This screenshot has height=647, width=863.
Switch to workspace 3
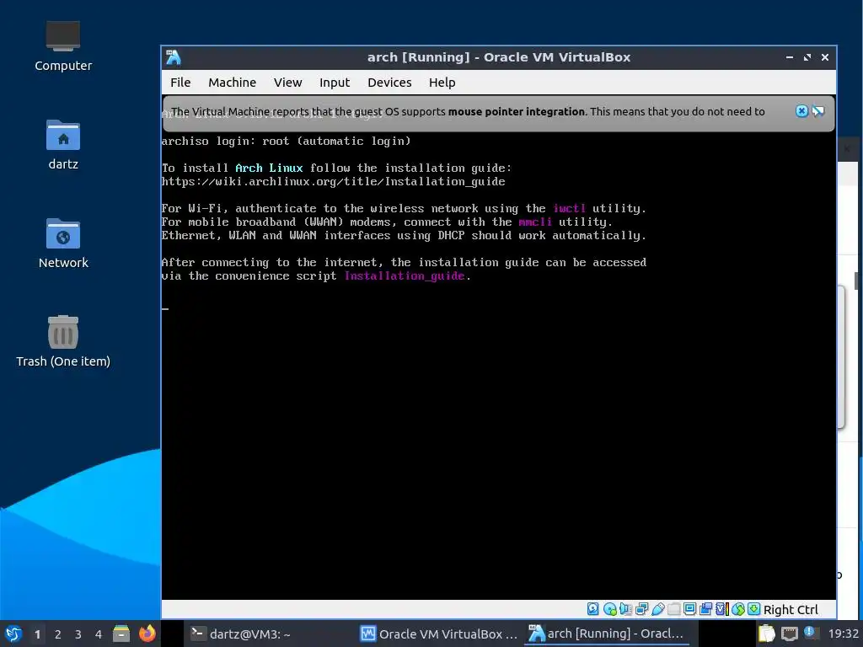click(x=78, y=634)
